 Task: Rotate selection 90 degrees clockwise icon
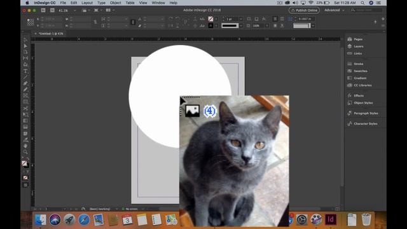coord(170,19)
